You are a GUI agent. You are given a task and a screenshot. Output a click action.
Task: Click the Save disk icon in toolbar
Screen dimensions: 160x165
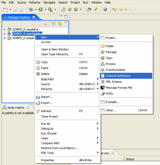coord(15,10)
